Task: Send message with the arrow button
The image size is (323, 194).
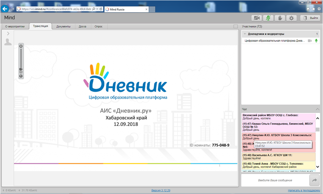Action: pos(314,180)
